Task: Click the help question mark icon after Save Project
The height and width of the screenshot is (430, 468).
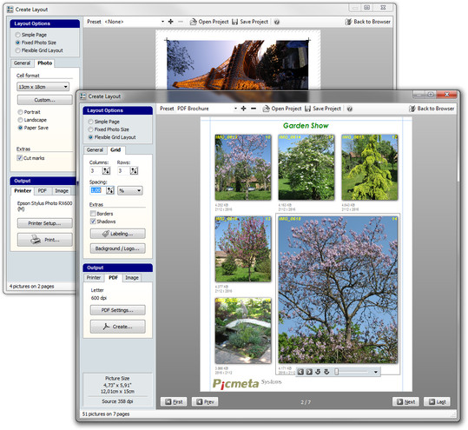Action: click(350, 109)
